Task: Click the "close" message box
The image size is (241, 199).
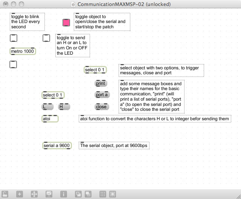Action: coord(101,107)
